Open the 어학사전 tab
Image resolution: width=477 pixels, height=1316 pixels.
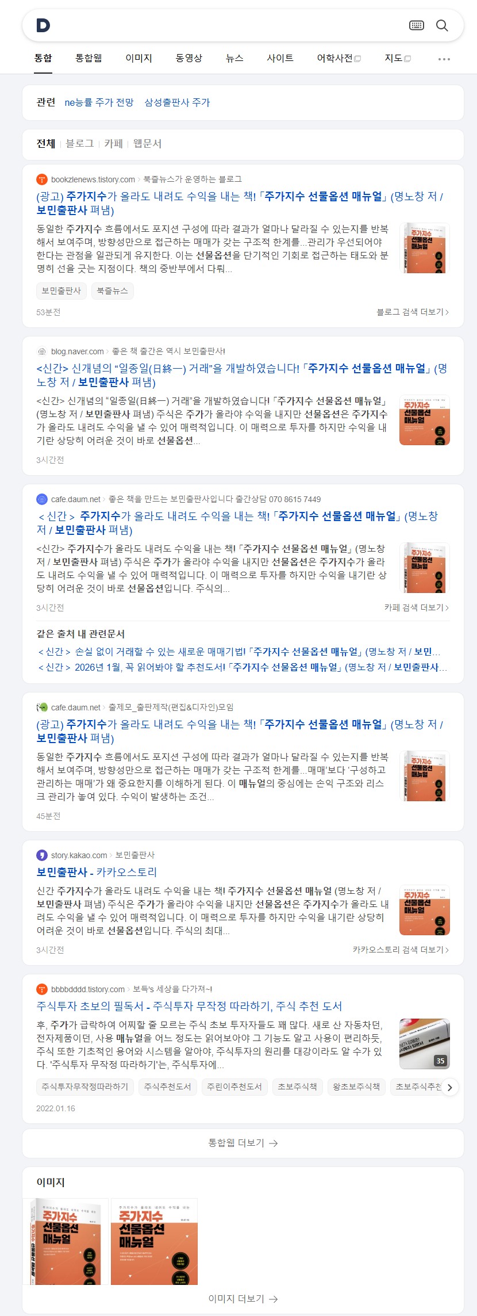339,58
